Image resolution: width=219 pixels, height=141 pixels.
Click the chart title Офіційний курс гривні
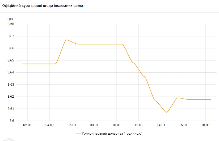click(44, 6)
